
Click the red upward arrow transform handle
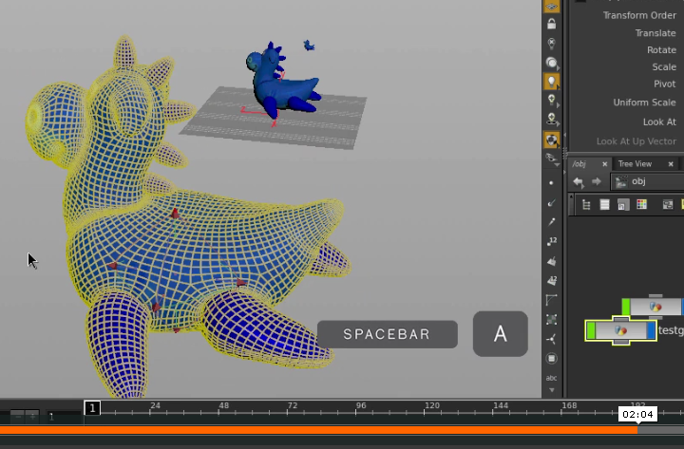pyautogui.click(x=175, y=214)
